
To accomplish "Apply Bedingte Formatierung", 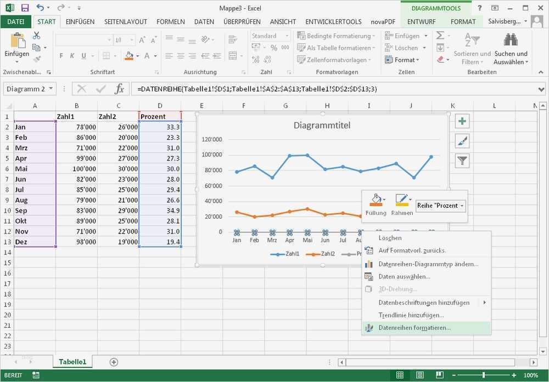I will point(336,35).
